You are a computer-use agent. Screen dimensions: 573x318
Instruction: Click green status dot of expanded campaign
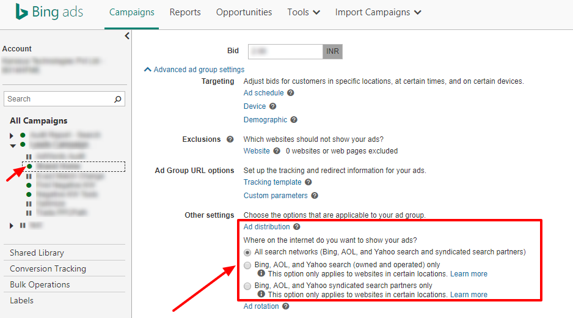23,144
